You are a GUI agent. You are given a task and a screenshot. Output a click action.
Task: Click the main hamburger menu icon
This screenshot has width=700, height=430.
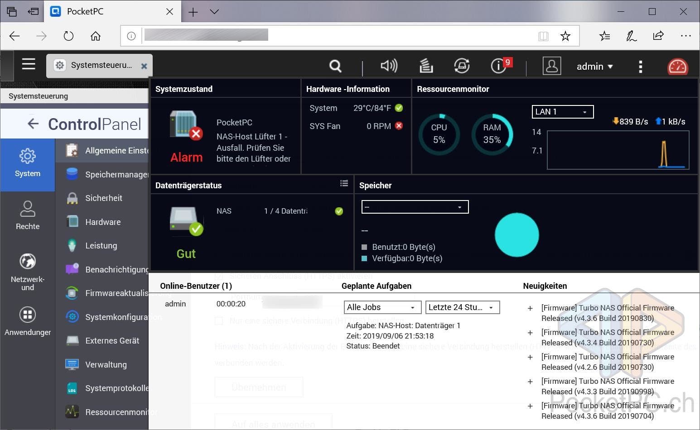(x=29, y=64)
